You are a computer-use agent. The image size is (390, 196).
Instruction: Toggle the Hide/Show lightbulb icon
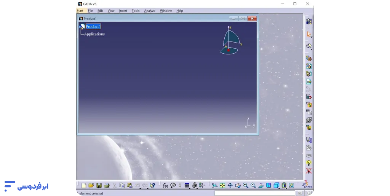click(309, 163)
